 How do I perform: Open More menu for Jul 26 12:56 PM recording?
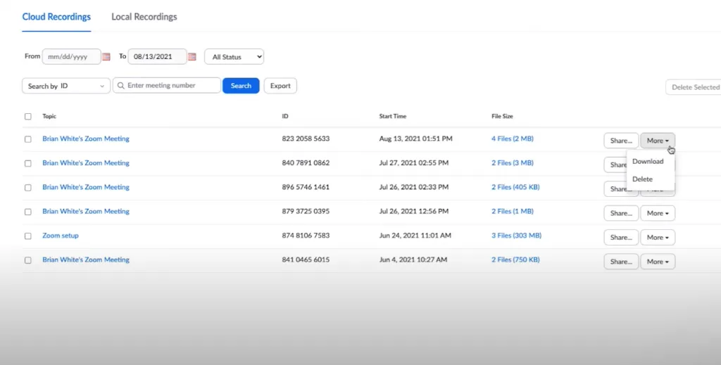[x=658, y=213]
